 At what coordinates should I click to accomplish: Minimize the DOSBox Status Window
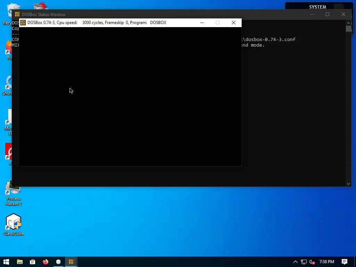pos(312,14)
